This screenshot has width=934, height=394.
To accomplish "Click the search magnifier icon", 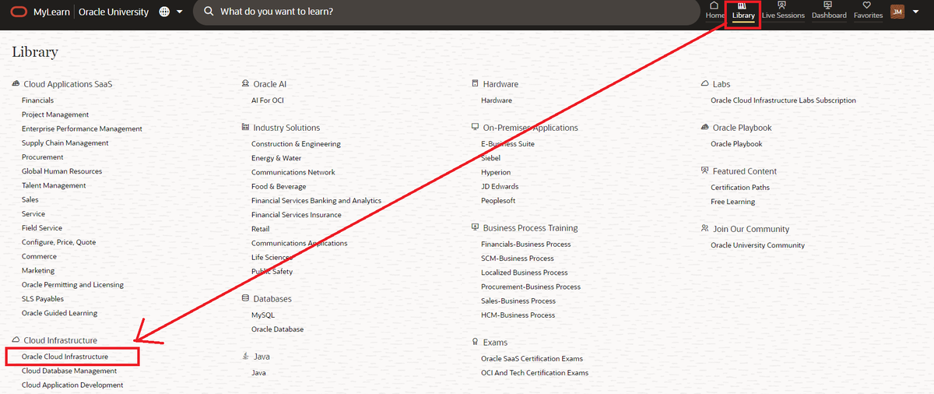I will click(x=209, y=12).
